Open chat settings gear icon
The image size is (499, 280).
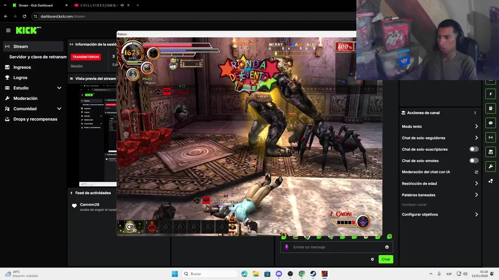click(x=372, y=259)
